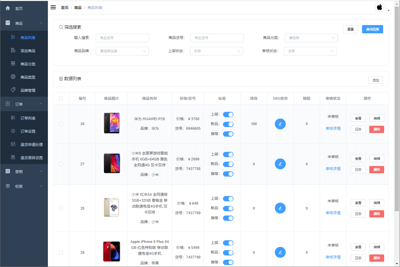Open 订单列表 menu item
Screen dimensions: 400x267
(24, 118)
